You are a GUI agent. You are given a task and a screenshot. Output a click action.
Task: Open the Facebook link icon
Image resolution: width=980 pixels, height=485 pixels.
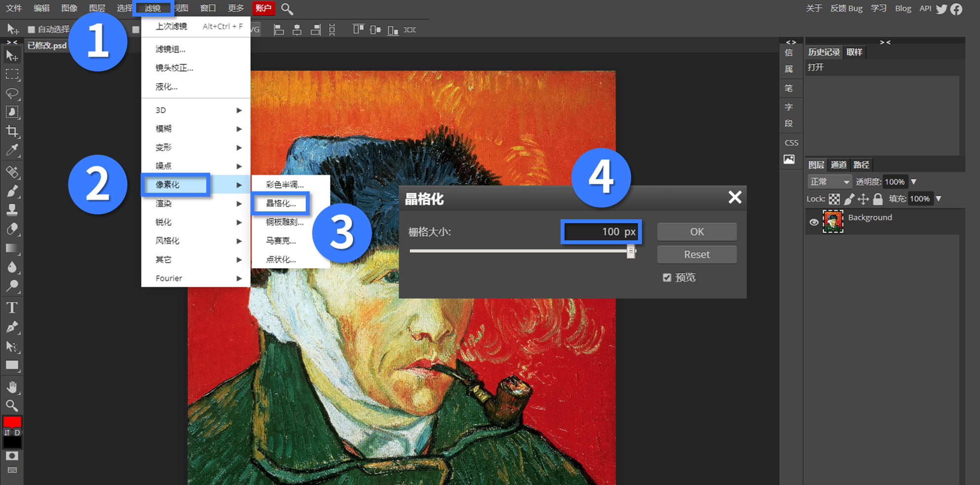[956, 9]
